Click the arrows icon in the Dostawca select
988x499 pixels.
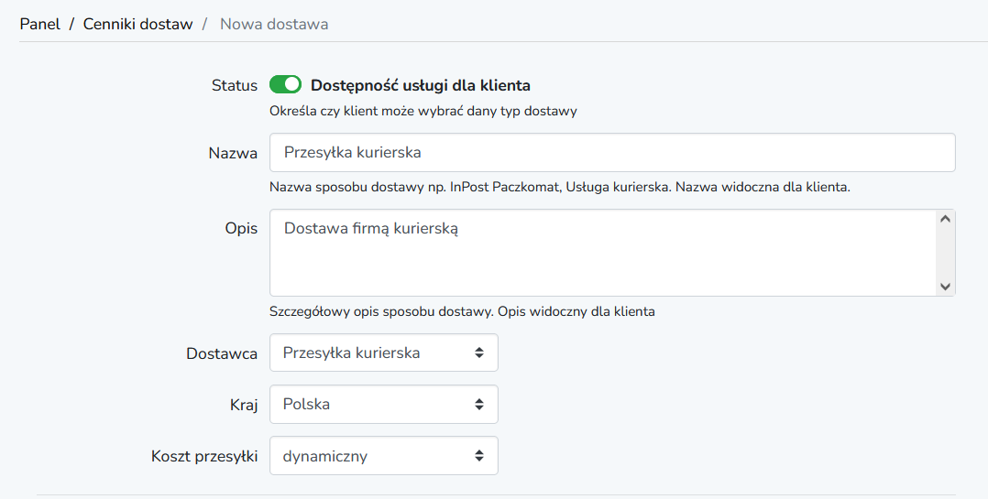click(478, 353)
